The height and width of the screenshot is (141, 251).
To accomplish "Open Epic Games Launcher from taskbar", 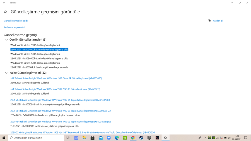I will [x=149, y=138].
